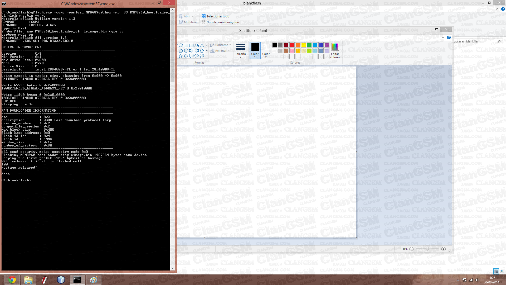Click the red pen app taskbar icon
This screenshot has height=285, width=506.
click(x=45, y=280)
